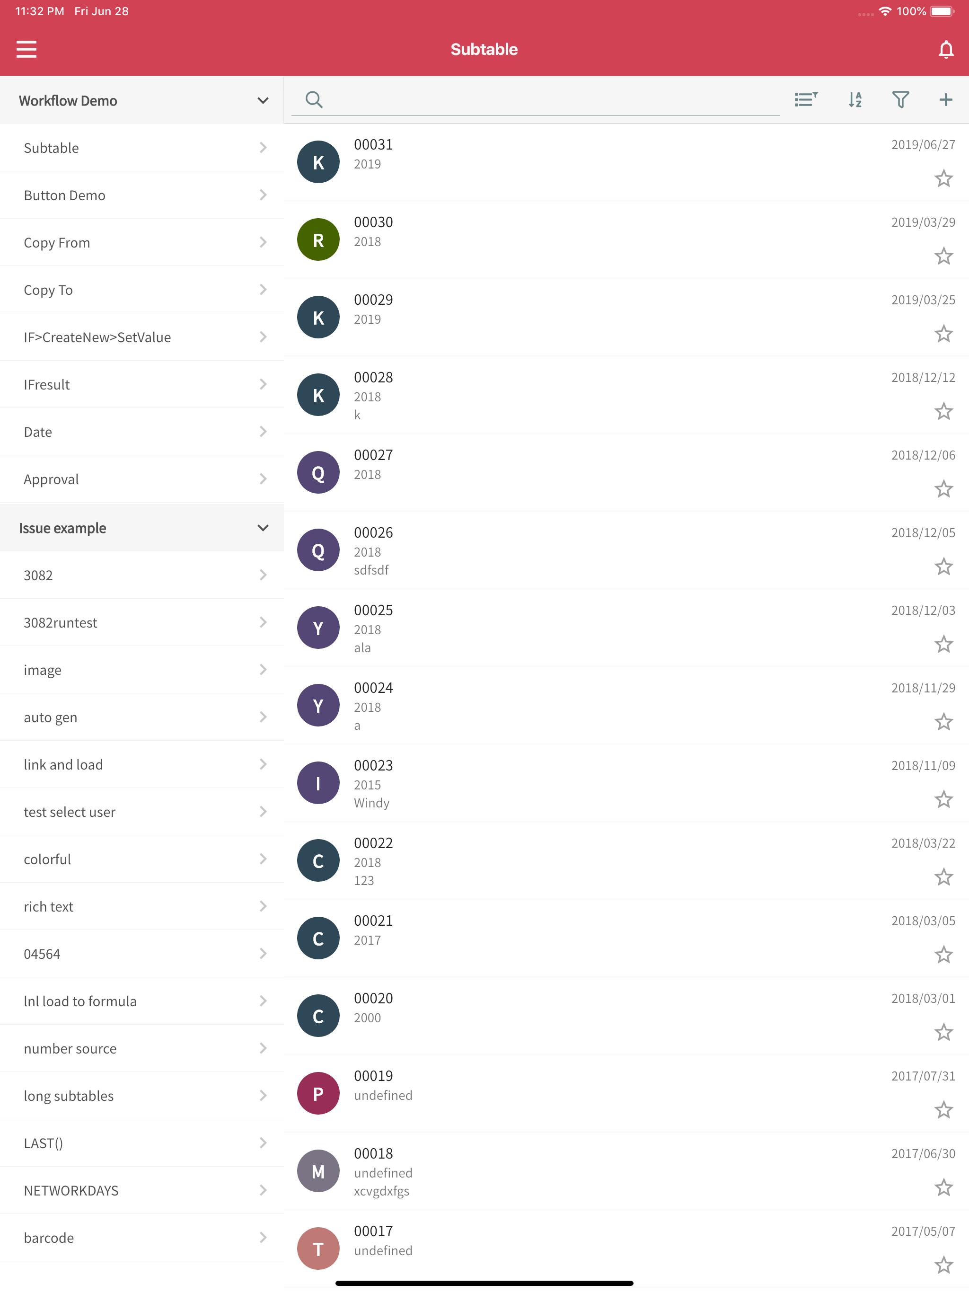
Task: Collapse the Workflow Demo section
Action: click(x=263, y=100)
